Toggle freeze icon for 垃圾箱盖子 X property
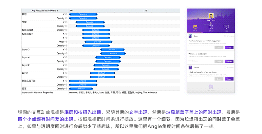This screenshot has width=262, height=134. tap(67, 34)
